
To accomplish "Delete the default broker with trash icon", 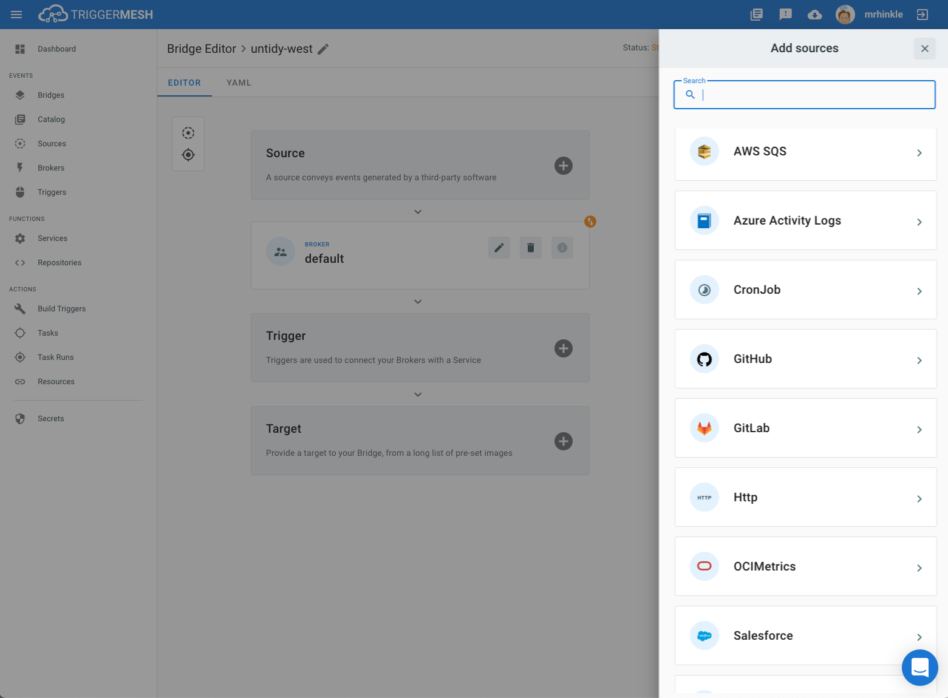I will click(531, 248).
